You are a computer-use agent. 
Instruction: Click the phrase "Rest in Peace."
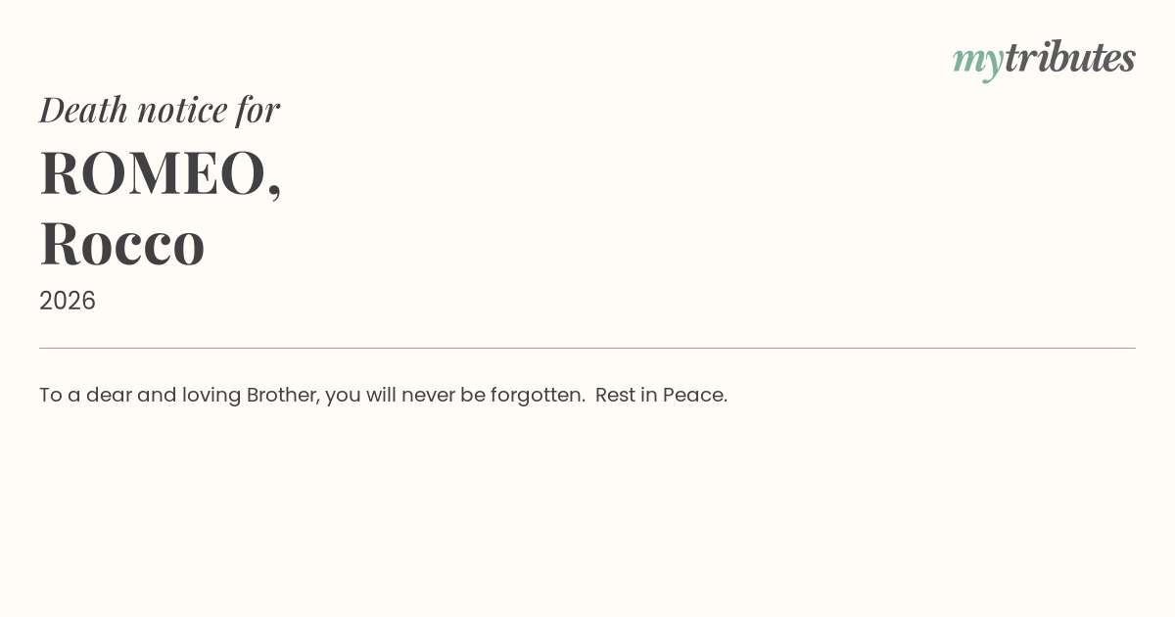[x=661, y=396]
